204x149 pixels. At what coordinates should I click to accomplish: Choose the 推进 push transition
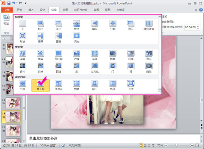(x=76, y=25)
